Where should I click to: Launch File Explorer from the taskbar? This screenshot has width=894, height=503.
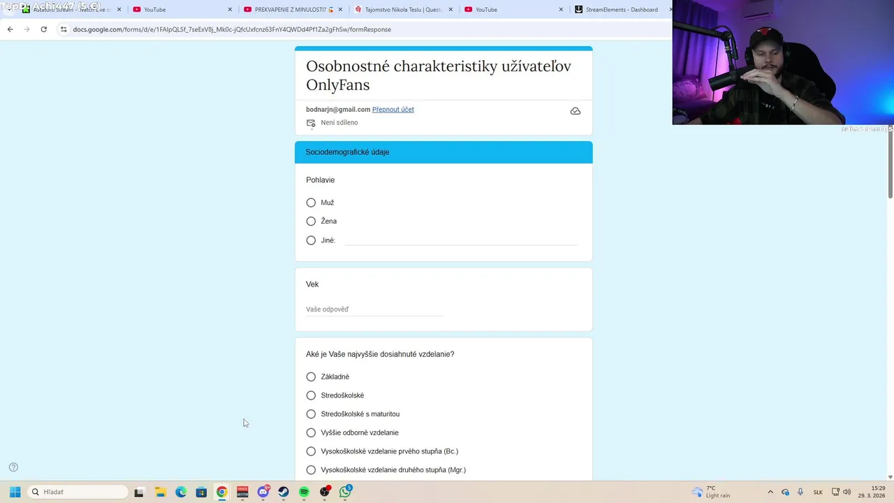tap(160, 492)
